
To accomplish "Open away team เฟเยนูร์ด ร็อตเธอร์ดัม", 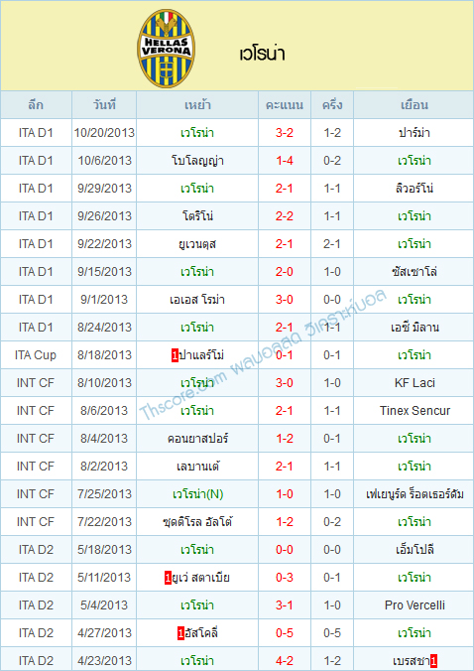I will point(415,494).
